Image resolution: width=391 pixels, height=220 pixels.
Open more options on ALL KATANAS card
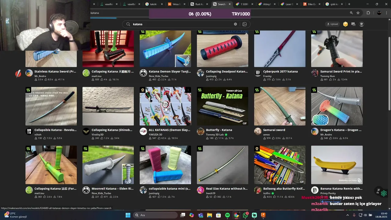point(188,90)
